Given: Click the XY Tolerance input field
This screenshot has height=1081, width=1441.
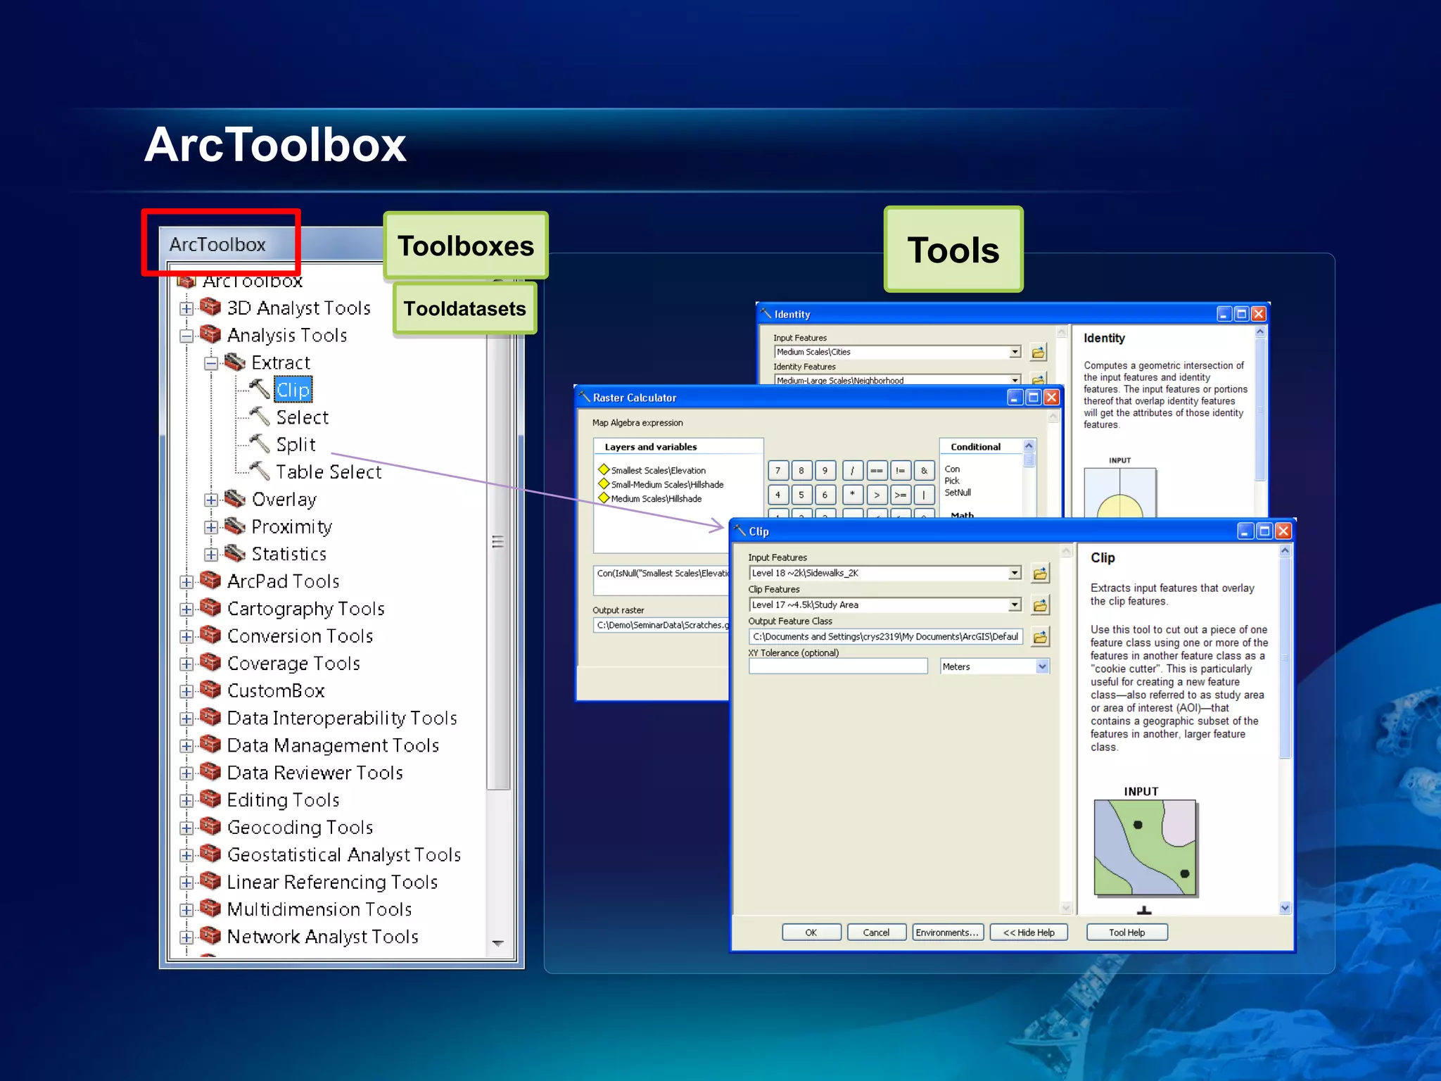Looking at the screenshot, I should coord(838,666).
